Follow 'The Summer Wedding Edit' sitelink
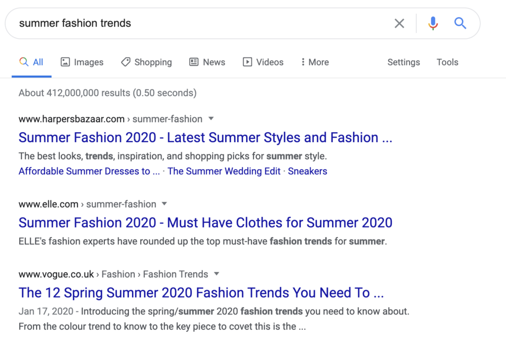The image size is (506, 340). tap(224, 171)
